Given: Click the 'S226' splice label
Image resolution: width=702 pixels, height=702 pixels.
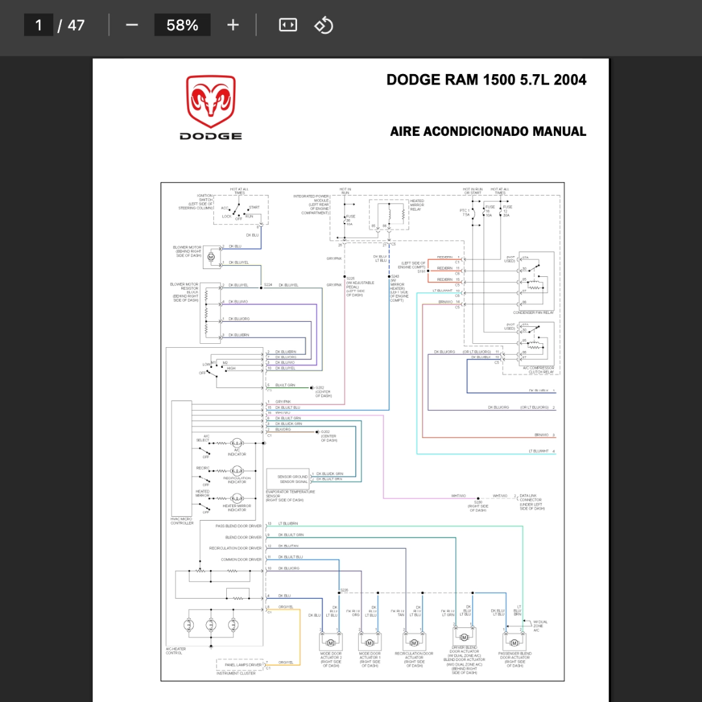Looking at the screenshot, I should [x=344, y=590].
